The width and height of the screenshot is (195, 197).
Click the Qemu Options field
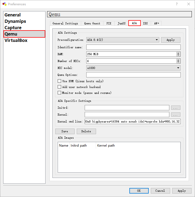pos(133,75)
